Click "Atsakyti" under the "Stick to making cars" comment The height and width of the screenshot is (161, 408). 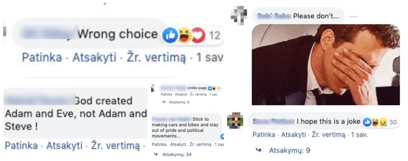[178, 144]
